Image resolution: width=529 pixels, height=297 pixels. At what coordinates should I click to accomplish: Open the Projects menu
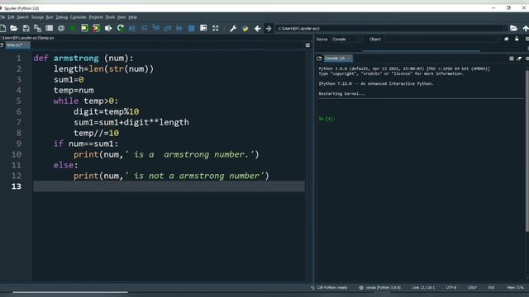click(96, 17)
